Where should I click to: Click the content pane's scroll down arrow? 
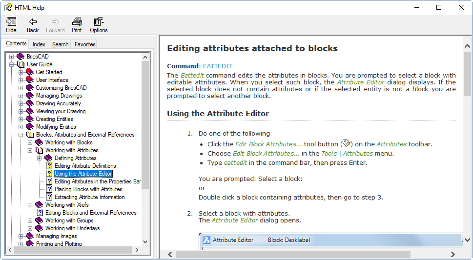coord(467,240)
